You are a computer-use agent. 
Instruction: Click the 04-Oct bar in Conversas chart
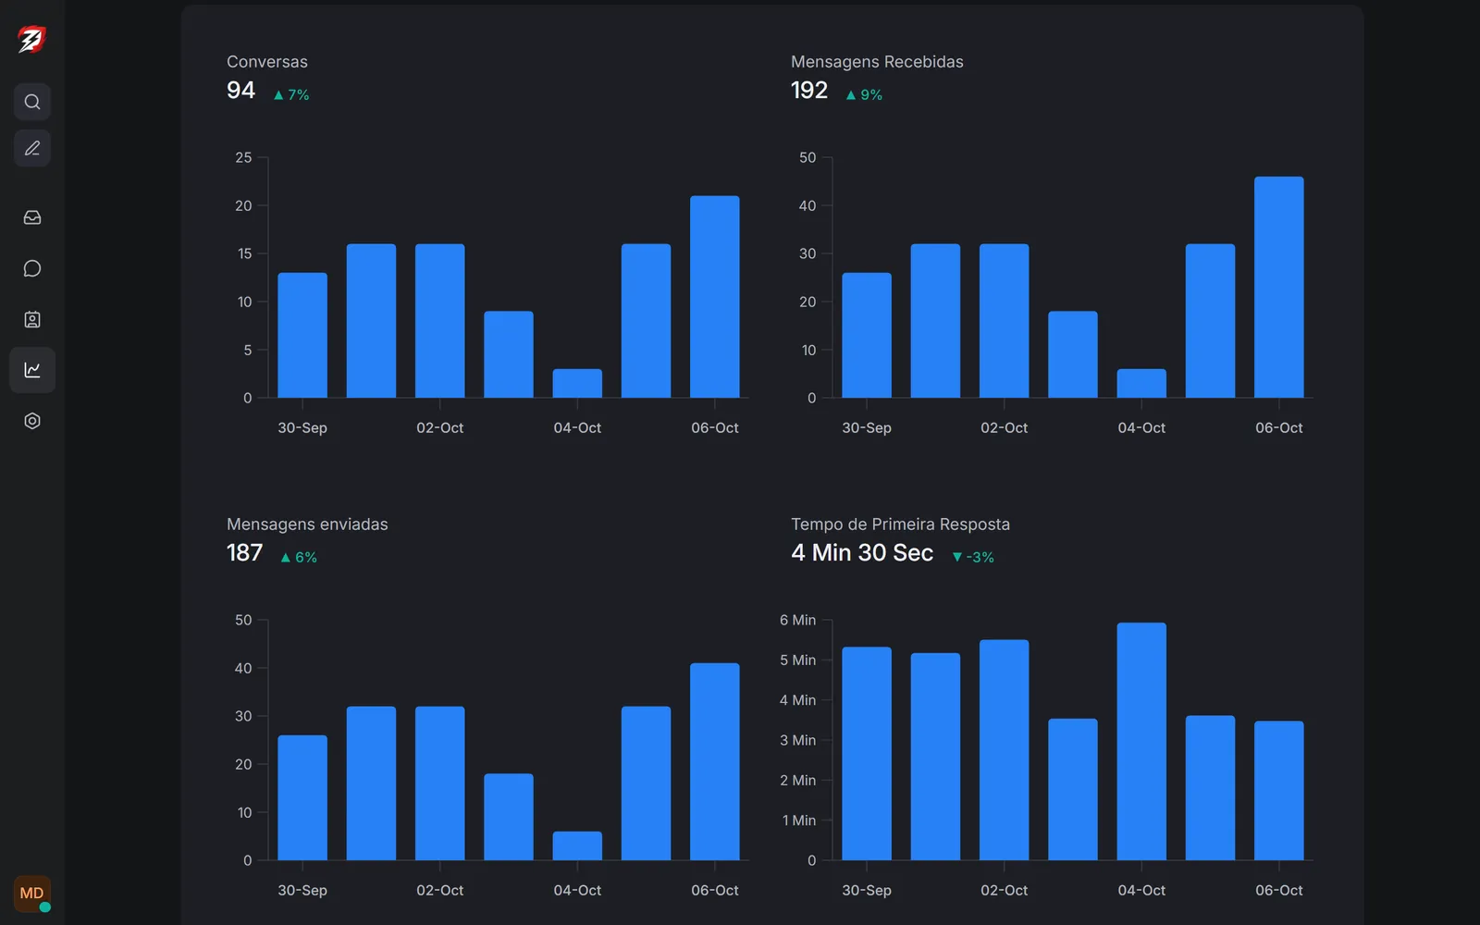coord(577,383)
